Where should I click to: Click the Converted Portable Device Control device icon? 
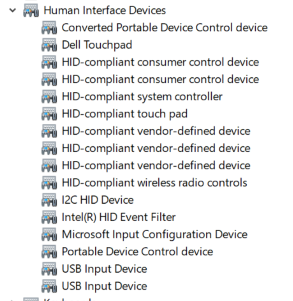49,28
